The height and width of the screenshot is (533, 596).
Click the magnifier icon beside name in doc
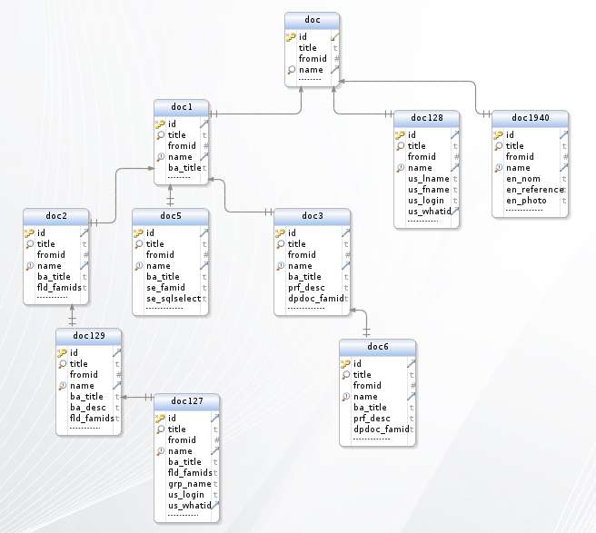(x=291, y=70)
